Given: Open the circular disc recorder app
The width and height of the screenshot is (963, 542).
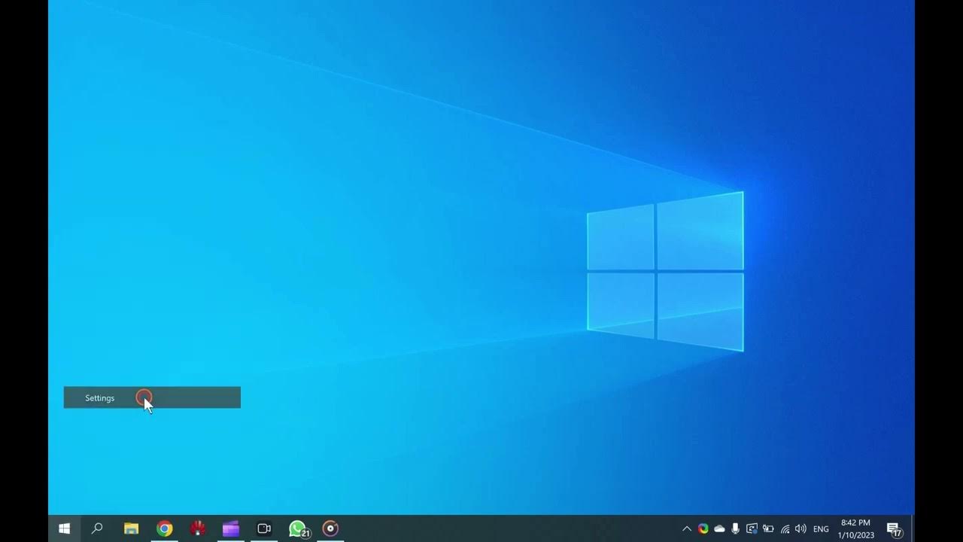Looking at the screenshot, I should click(x=330, y=528).
